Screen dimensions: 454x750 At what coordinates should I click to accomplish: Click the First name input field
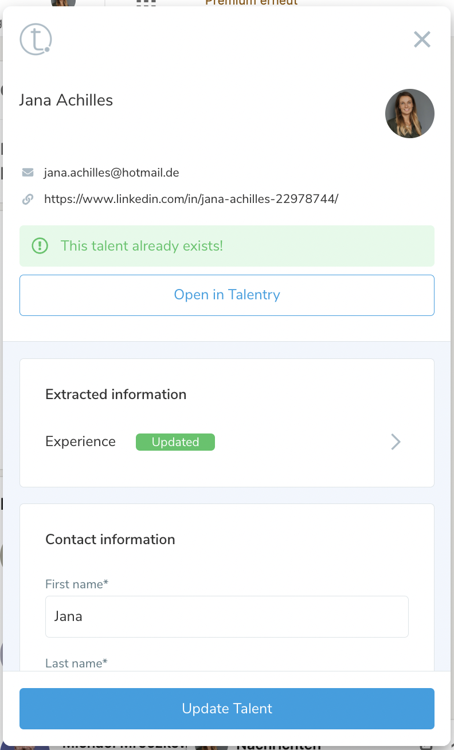pyautogui.click(x=226, y=616)
